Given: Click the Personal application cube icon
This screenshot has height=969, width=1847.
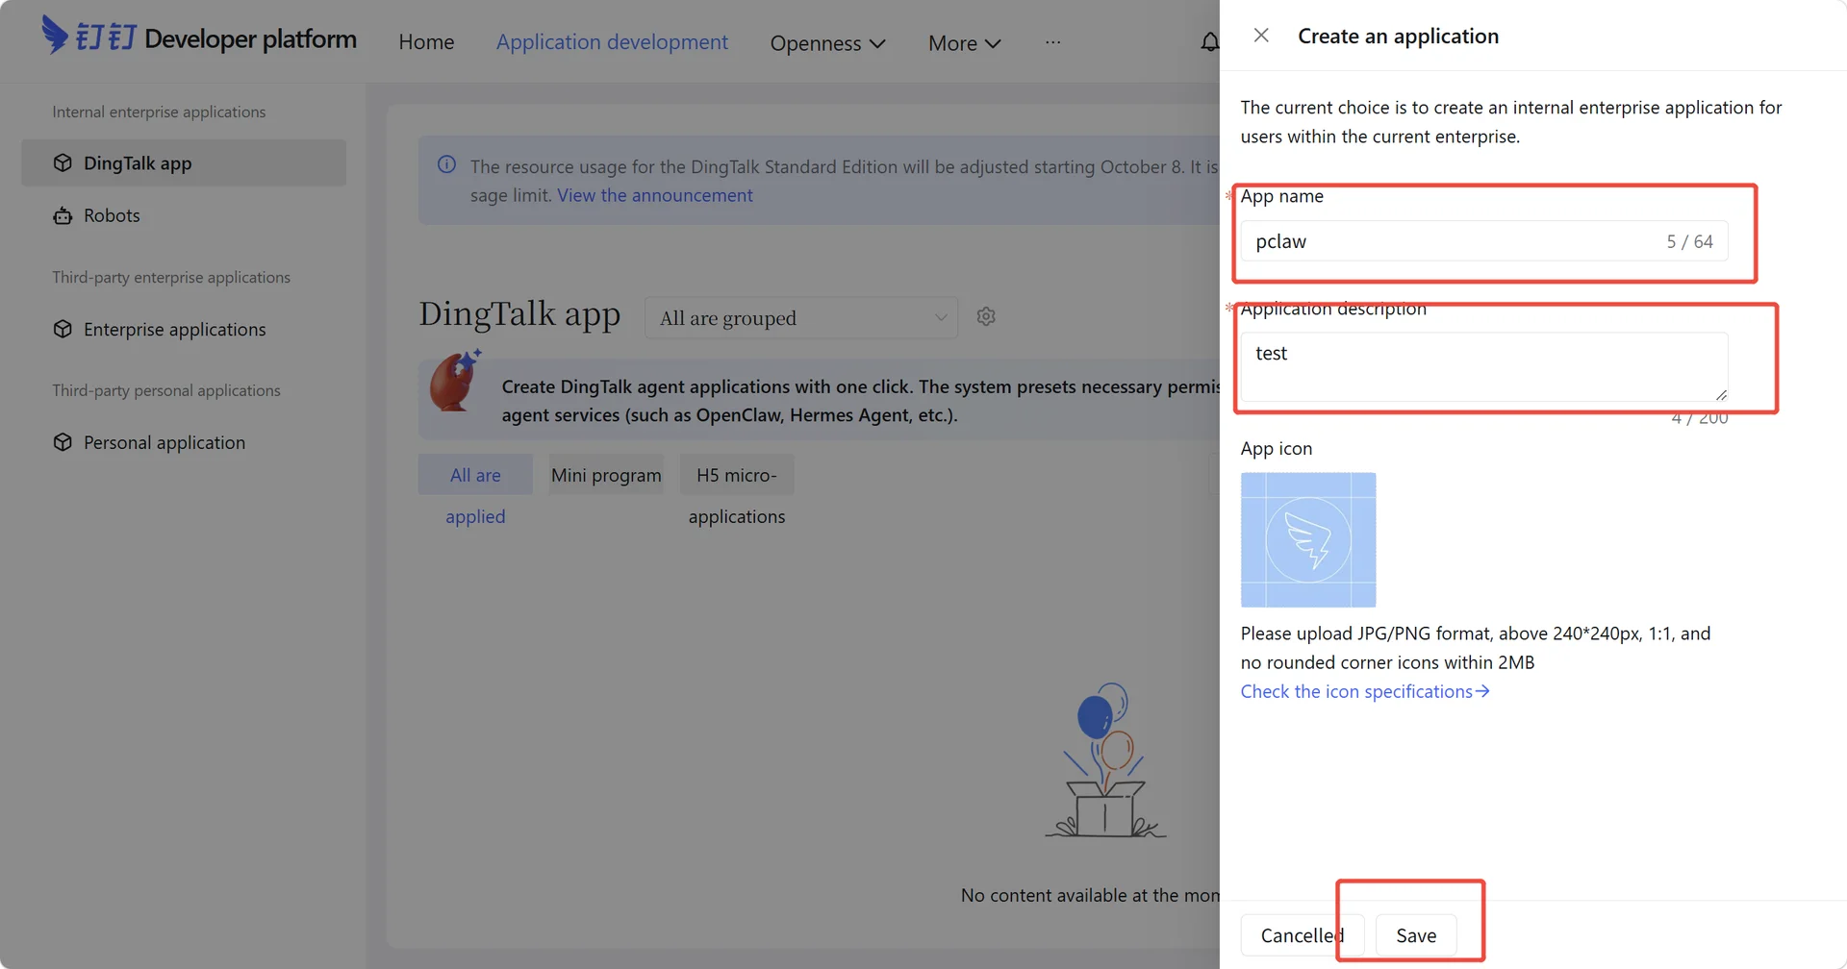Looking at the screenshot, I should pos(63,442).
